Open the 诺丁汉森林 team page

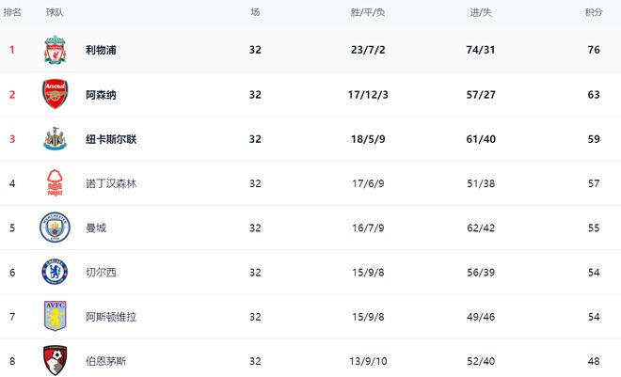pyautogui.click(x=111, y=184)
